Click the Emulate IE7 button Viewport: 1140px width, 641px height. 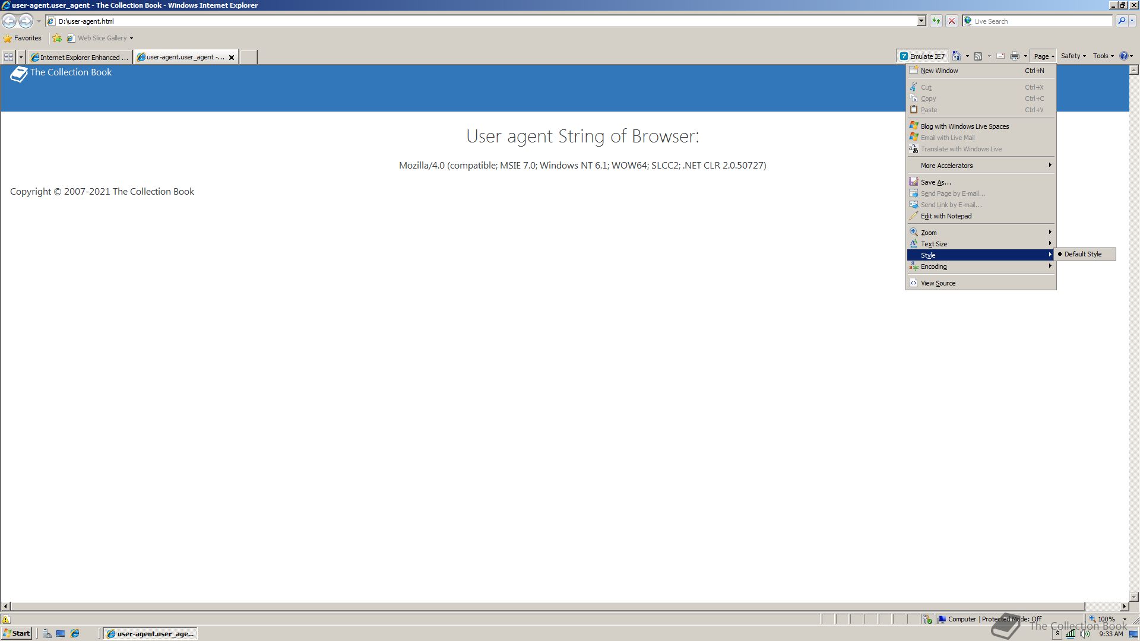pos(922,56)
